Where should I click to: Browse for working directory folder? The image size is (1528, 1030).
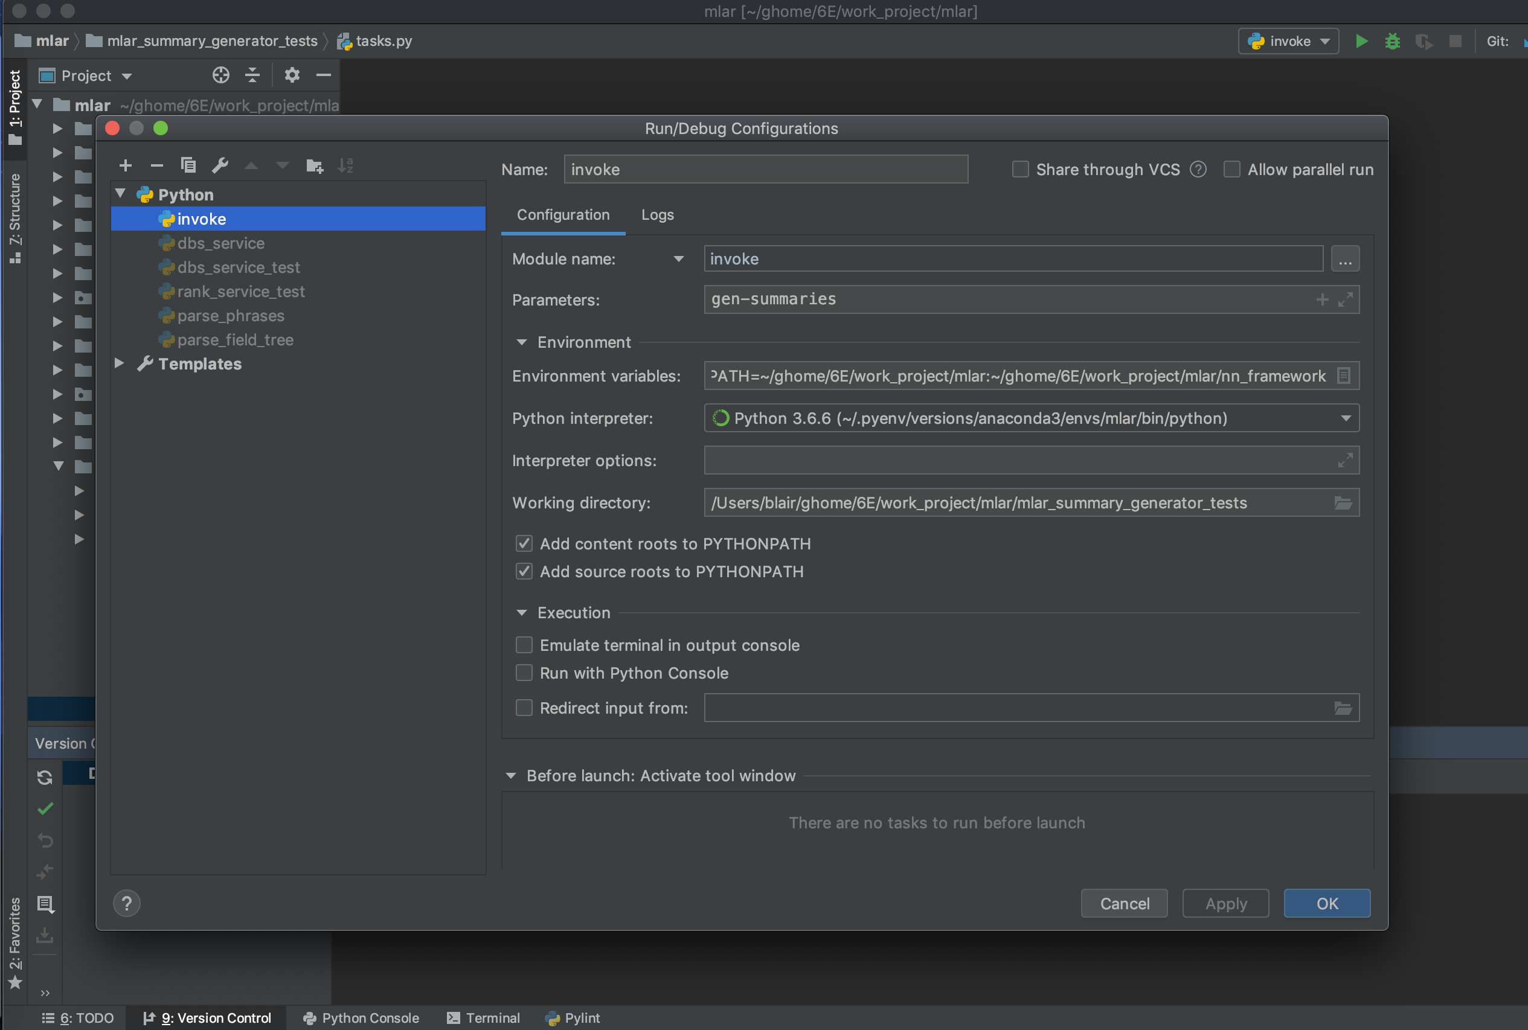point(1343,502)
